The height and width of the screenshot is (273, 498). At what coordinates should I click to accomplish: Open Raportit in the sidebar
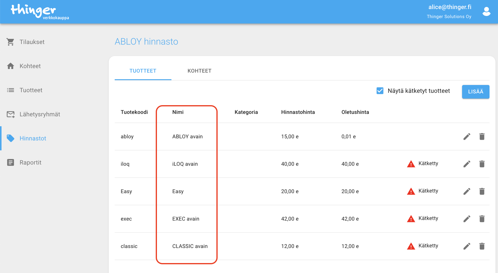pyautogui.click(x=30, y=162)
